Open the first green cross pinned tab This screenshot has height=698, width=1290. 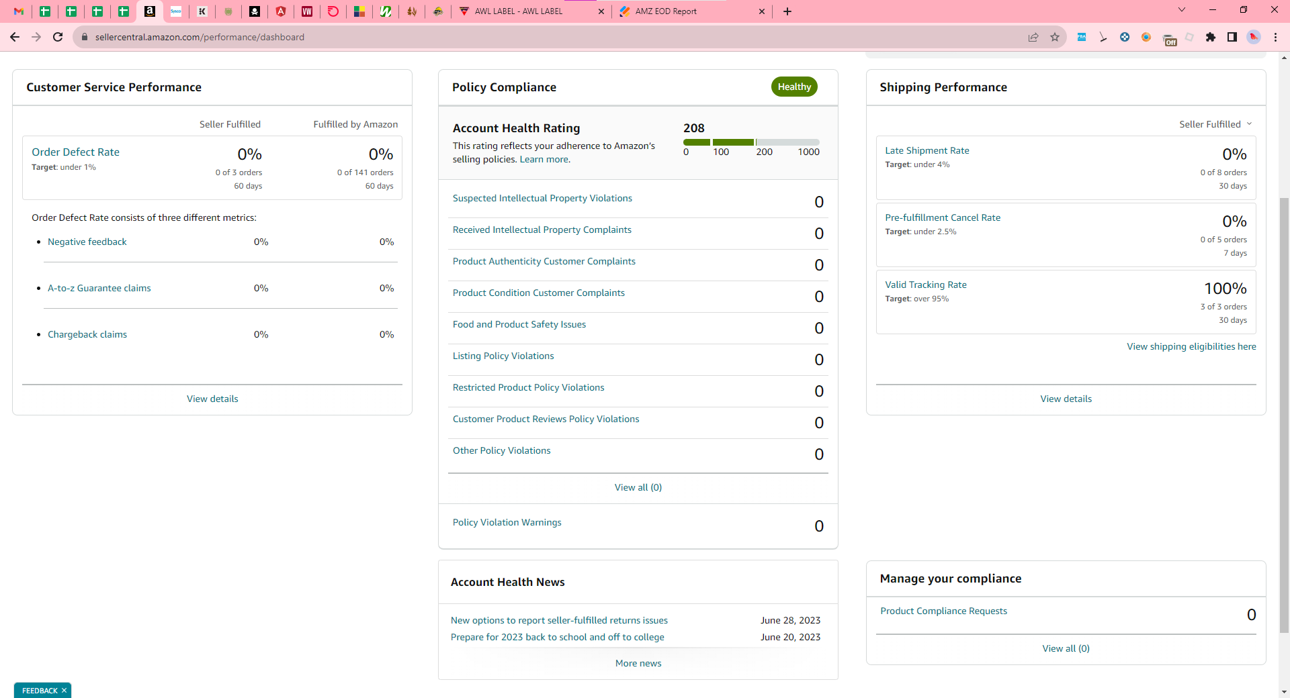45,11
